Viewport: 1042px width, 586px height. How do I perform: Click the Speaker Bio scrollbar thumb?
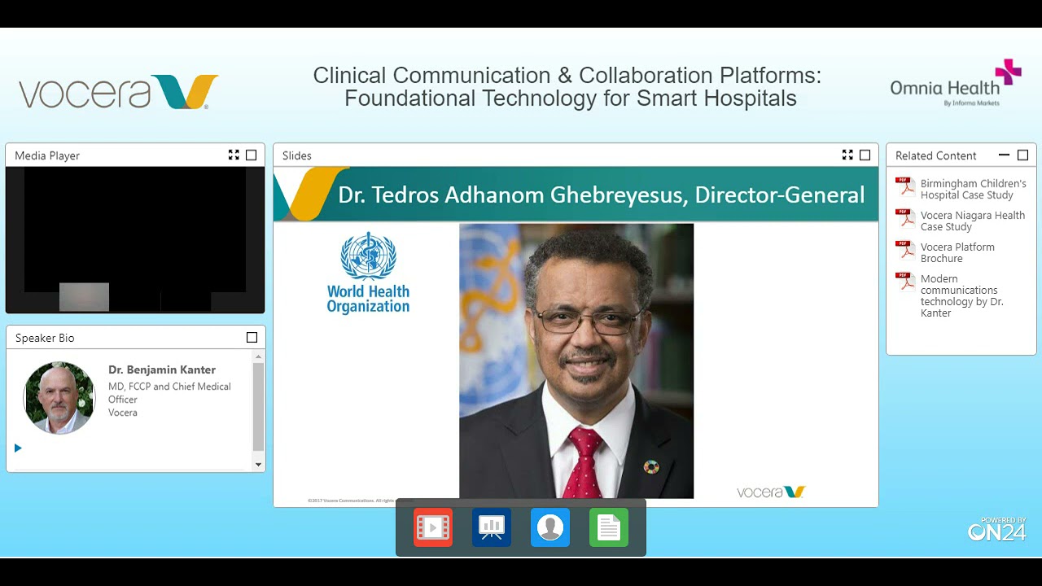point(259,407)
